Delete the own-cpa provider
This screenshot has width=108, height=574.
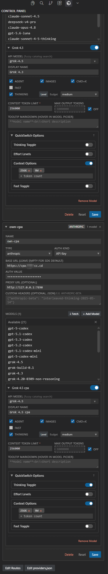coord(69,555)
